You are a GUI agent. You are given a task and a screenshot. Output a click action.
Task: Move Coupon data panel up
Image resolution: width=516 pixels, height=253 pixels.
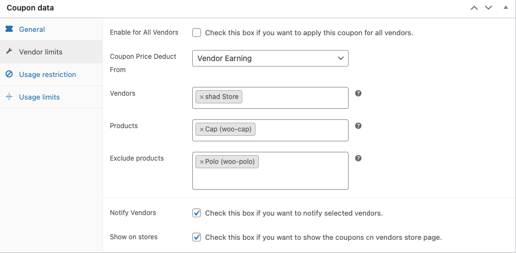[474, 8]
